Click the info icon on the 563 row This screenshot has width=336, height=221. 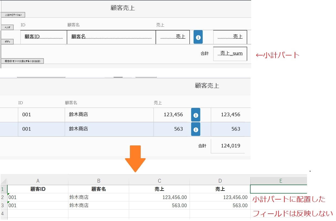[x=196, y=129]
